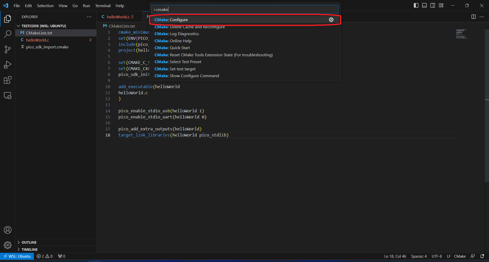Click gear icon beside CMake: Configure
The height and width of the screenshot is (262, 489).
pos(331,20)
